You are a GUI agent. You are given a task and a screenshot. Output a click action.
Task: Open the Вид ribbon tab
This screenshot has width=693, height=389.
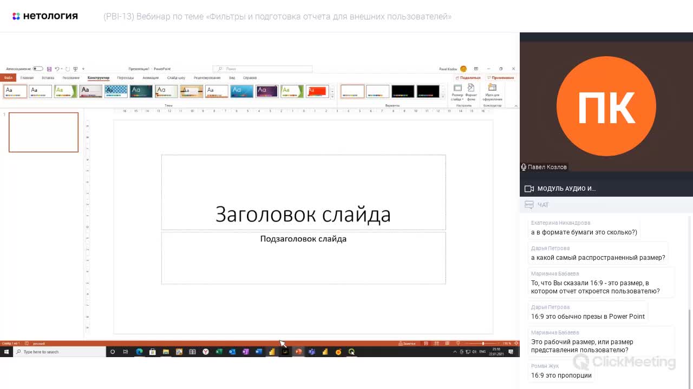pos(232,78)
